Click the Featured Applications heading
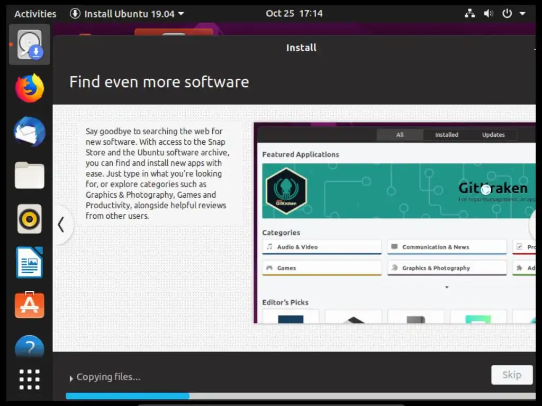The height and width of the screenshot is (406, 542). [301, 154]
